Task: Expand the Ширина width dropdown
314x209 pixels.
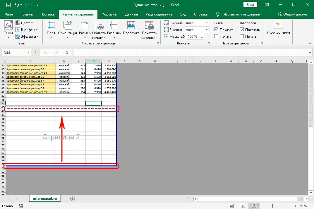Action: click(x=207, y=23)
